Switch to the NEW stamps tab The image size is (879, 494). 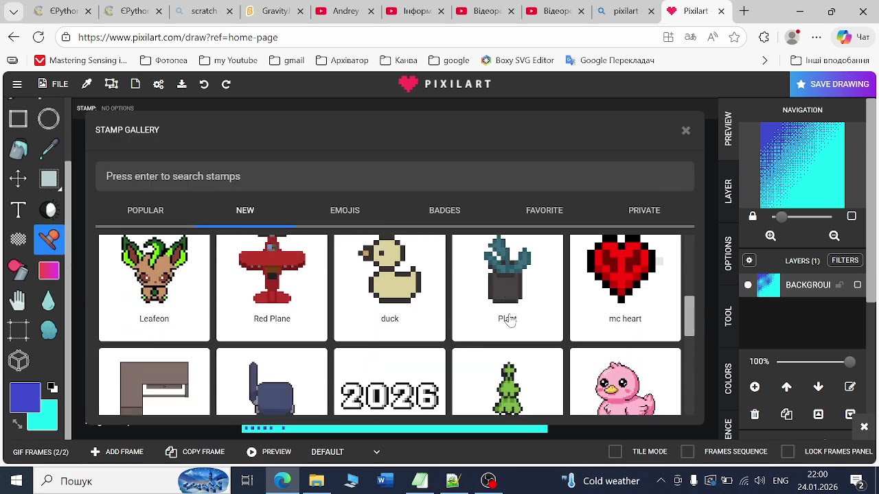click(245, 210)
